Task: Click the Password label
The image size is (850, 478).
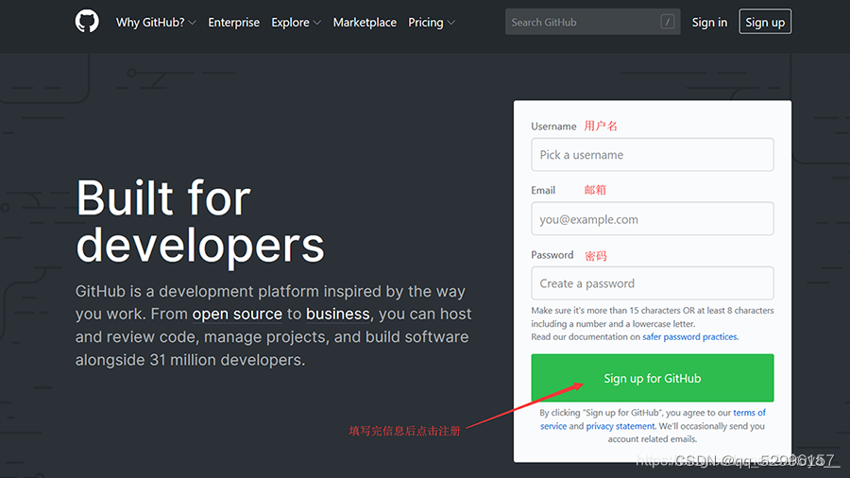Action: coord(552,255)
